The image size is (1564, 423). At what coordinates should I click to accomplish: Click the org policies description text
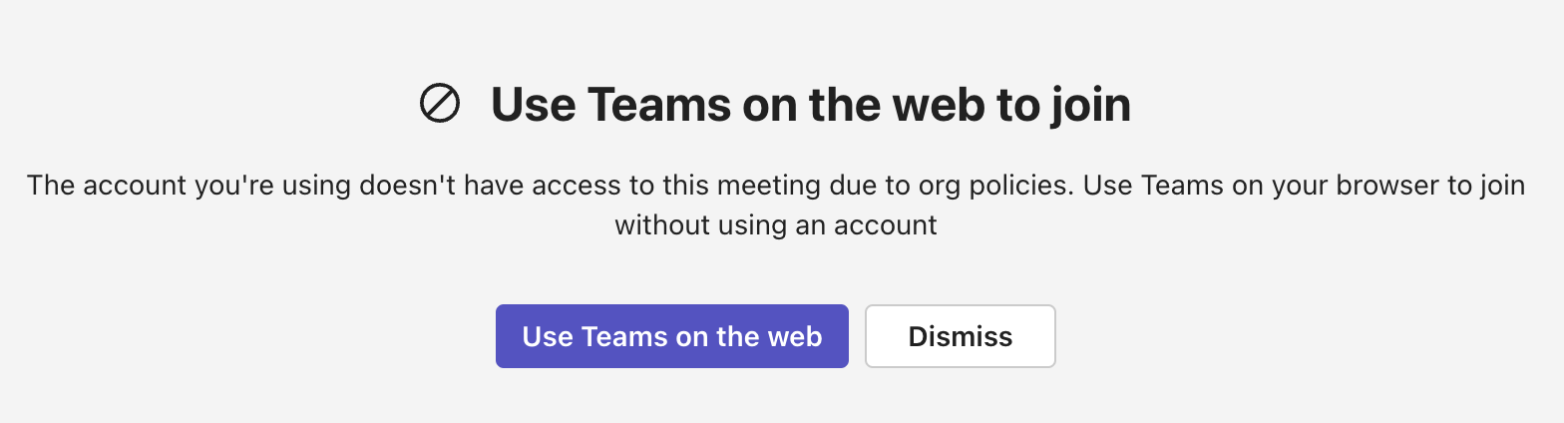click(775, 187)
